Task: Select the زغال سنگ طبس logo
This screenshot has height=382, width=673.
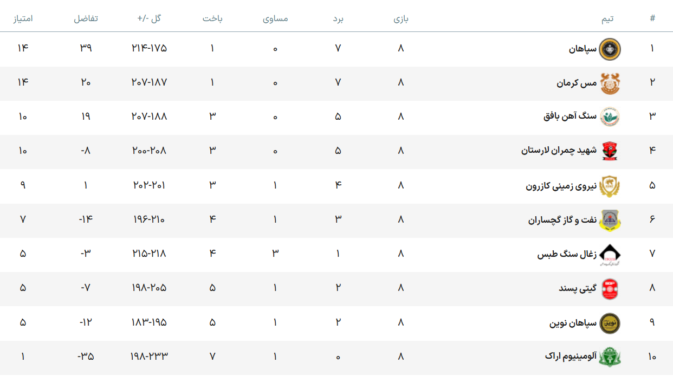Action: pyautogui.click(x=610, y=254)
